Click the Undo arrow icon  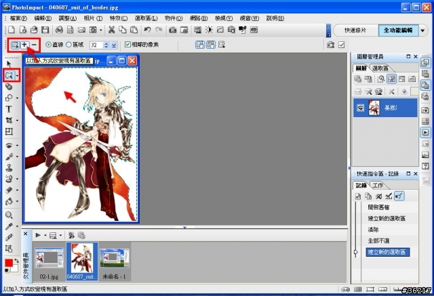(147, 30)
